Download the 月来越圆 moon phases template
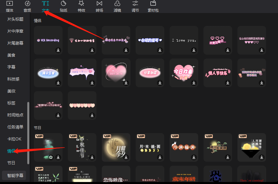The width and height of the screenshot is (278, 184). (x=160, y=157)
